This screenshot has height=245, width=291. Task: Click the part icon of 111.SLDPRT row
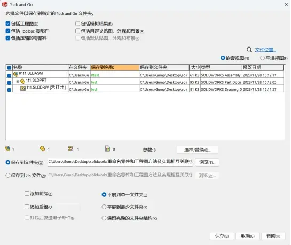[x=22, y=81]
